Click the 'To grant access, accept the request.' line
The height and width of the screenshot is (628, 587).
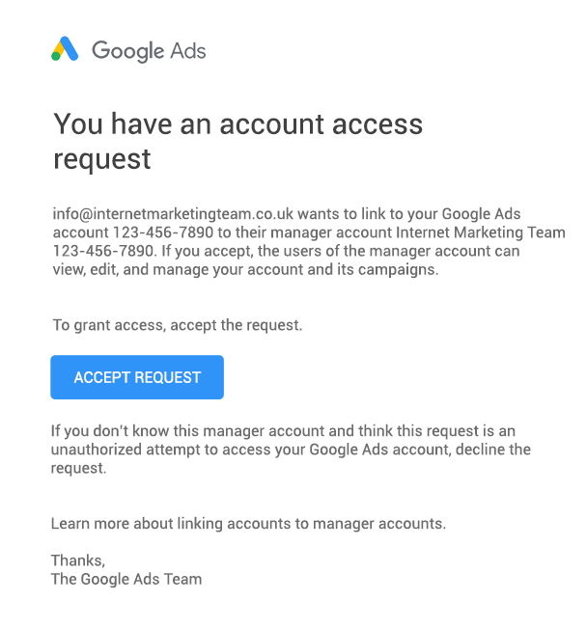[x=178, y=325]
